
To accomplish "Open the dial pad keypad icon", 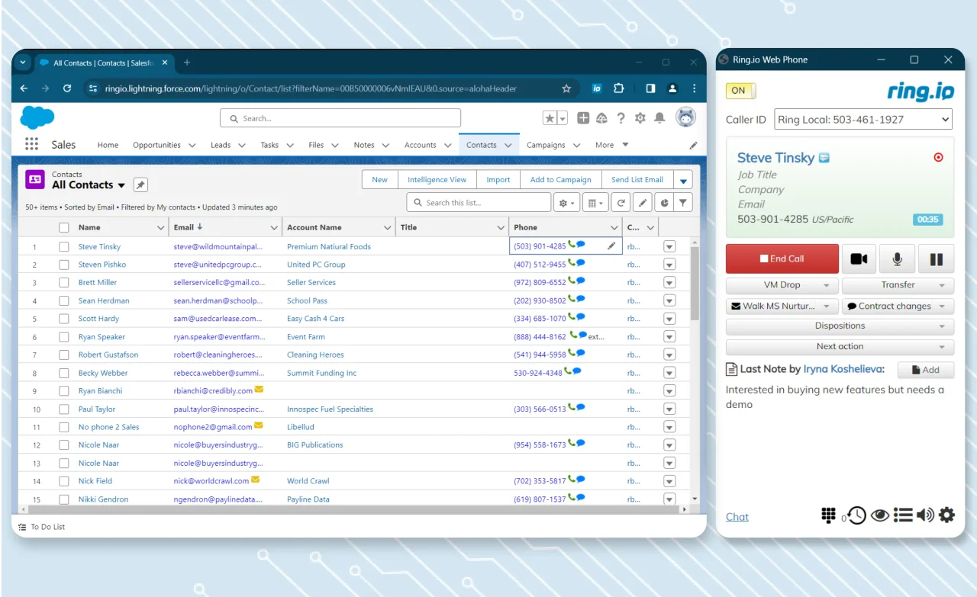I will [828, 515].
